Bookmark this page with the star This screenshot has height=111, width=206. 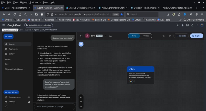122,15
